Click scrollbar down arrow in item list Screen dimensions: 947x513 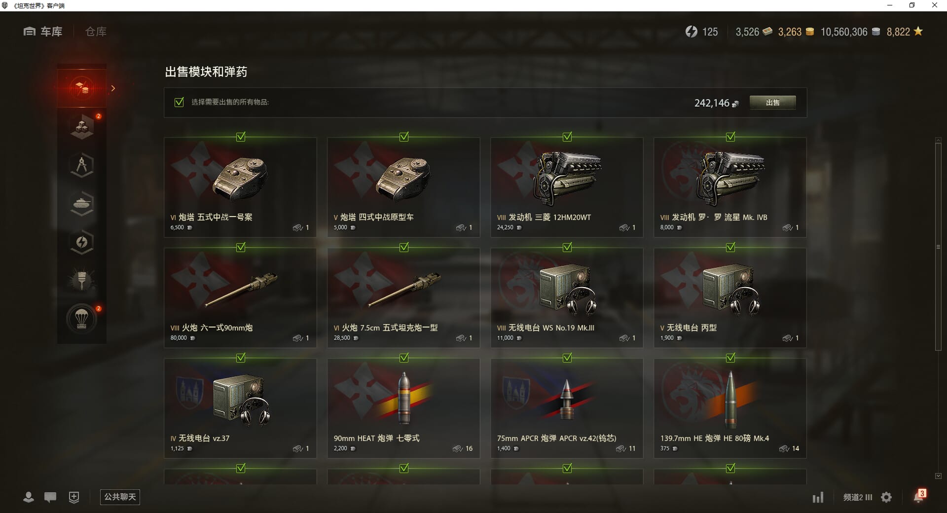pos(938,476)
